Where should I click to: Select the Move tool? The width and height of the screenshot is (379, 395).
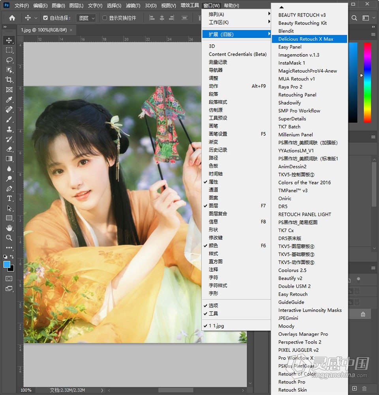[x=9, y=39]
